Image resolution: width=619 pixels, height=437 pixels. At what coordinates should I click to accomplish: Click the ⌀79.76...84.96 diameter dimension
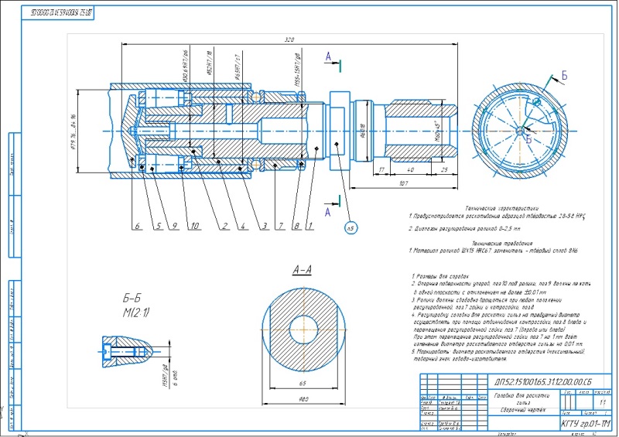point(73,131)
